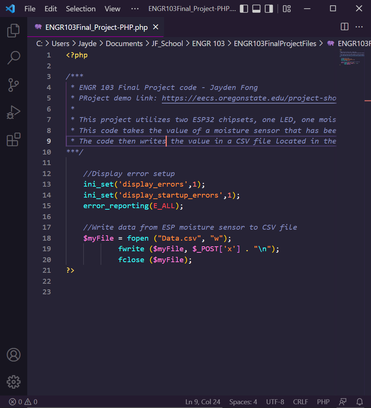371x408 pixels.
Task: Toggle the secondary side bar layout button
Action: coord(269,9)
